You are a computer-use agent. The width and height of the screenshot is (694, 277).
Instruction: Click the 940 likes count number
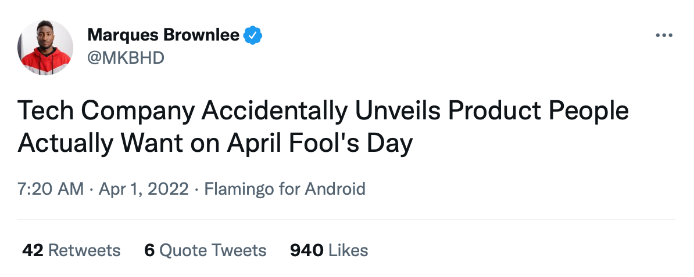coord(306,250)
